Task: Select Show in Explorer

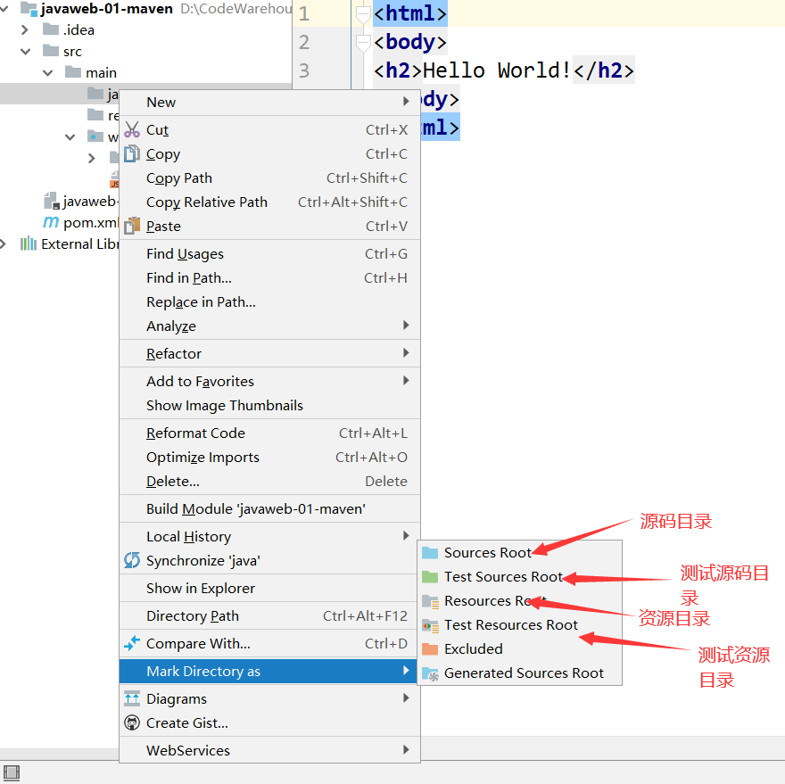Action: point(269,589)
